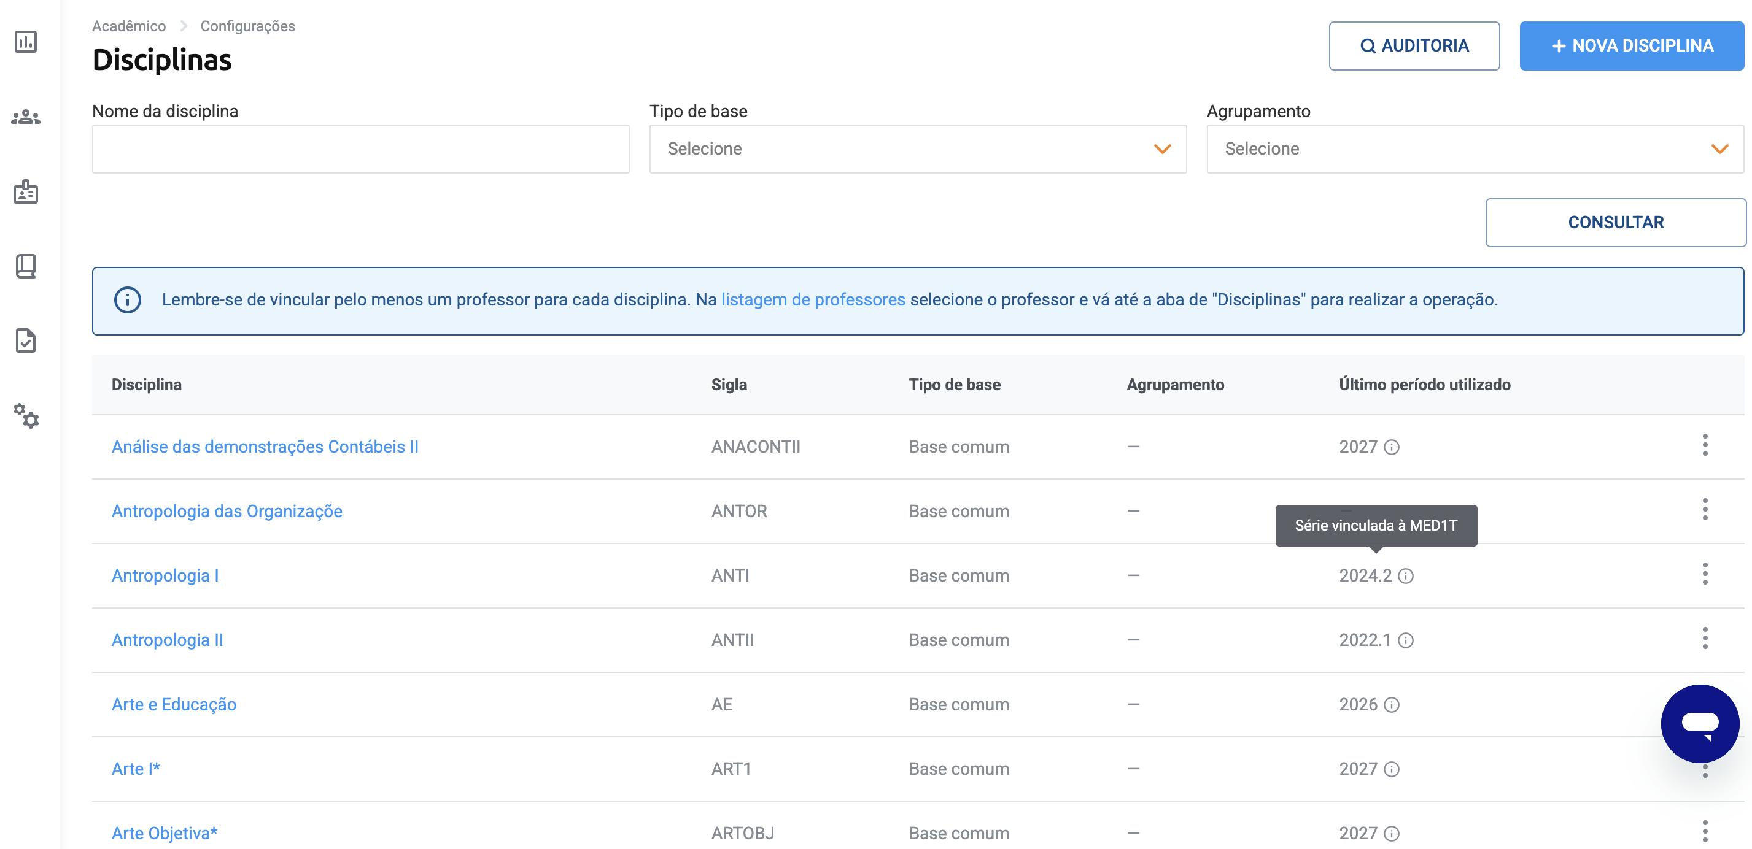The image size is (1752, 849).
Task: Click the 2022.1 period value
Action: click(x=1365, y=640)
